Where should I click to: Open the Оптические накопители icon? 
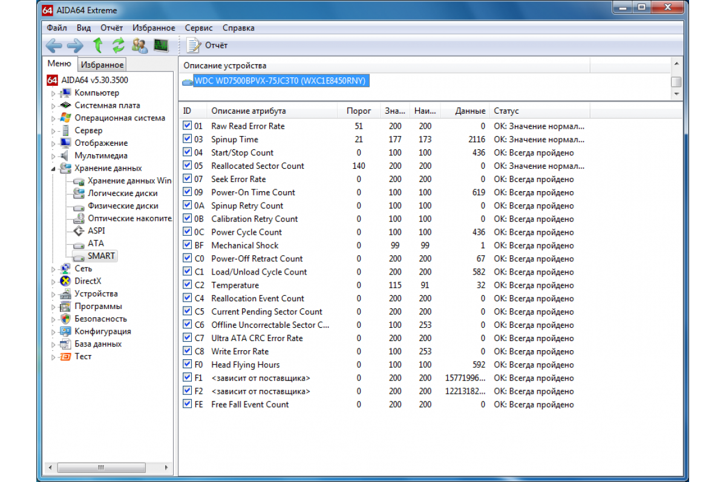click(78, 218)
